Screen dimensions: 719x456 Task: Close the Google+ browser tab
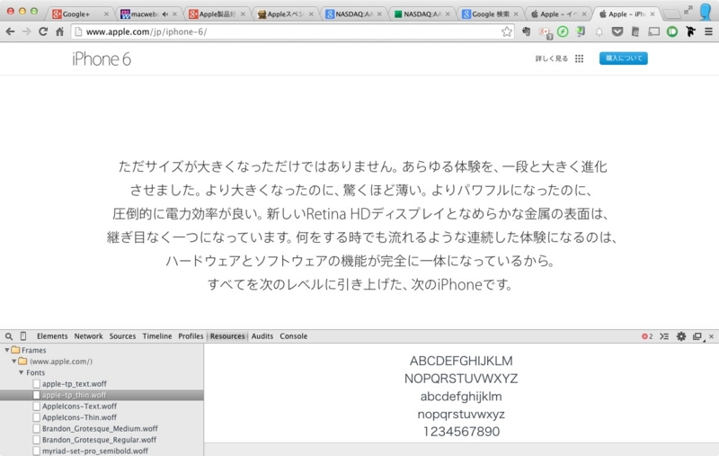click(x=106, y=14)
